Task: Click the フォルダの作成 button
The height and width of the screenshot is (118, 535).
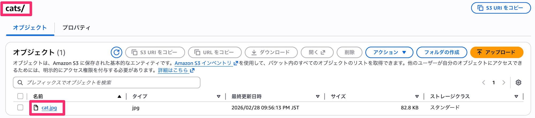Action: point(442,52)
